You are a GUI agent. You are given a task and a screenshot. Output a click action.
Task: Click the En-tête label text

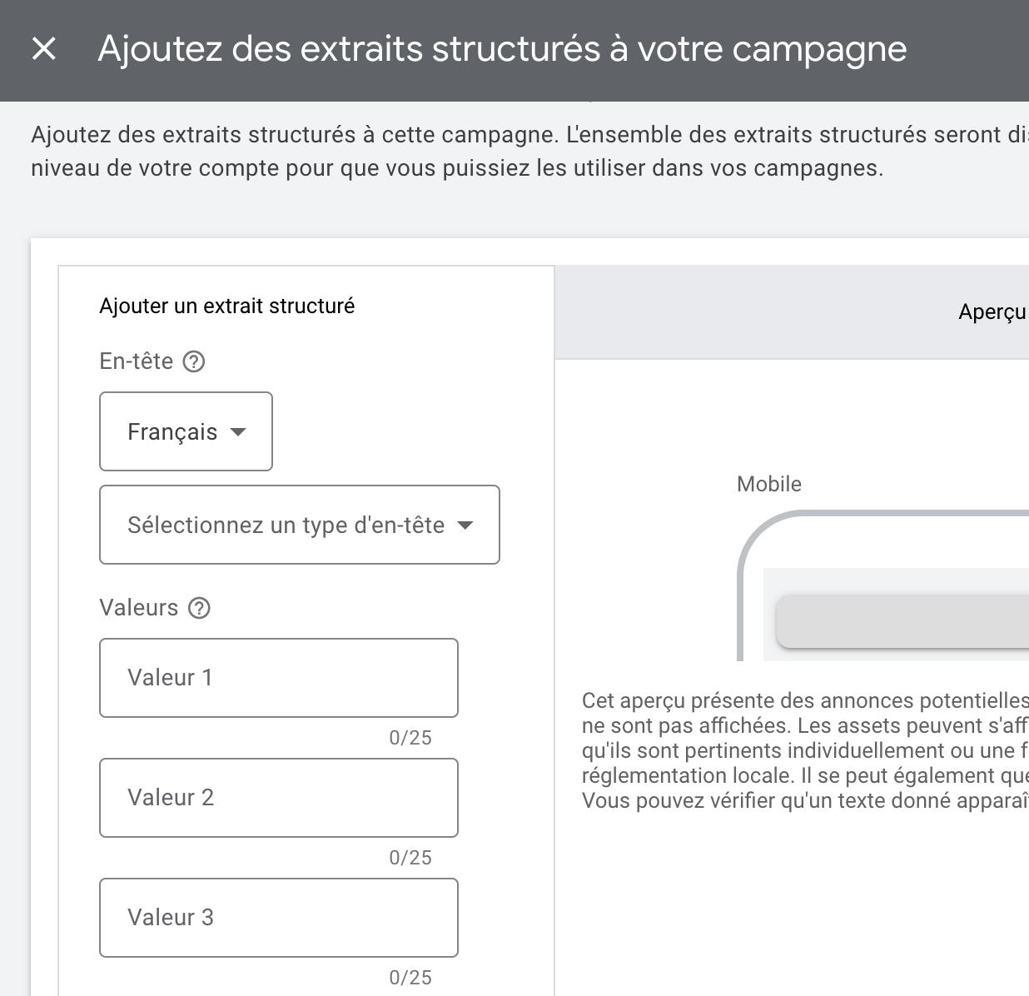(x=136, y=361)
